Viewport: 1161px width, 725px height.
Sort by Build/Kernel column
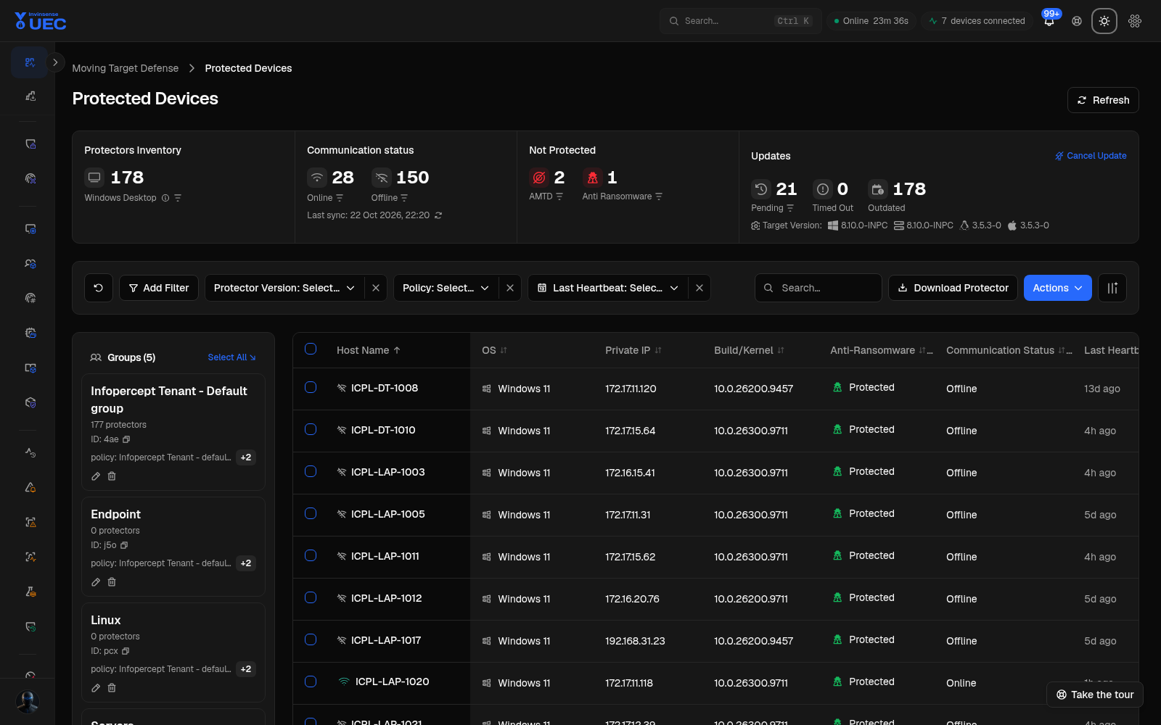click(749, 350)
